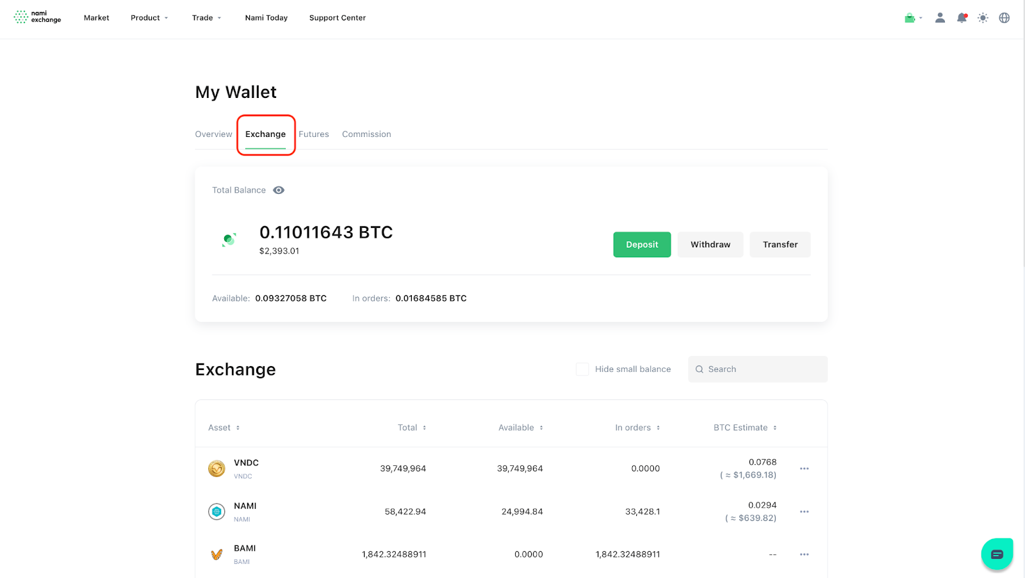Switch to the Overview tab

click(213, 134)
